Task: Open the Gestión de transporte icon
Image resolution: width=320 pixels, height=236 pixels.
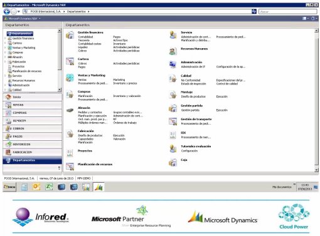Action: click(x=173, y=121)
